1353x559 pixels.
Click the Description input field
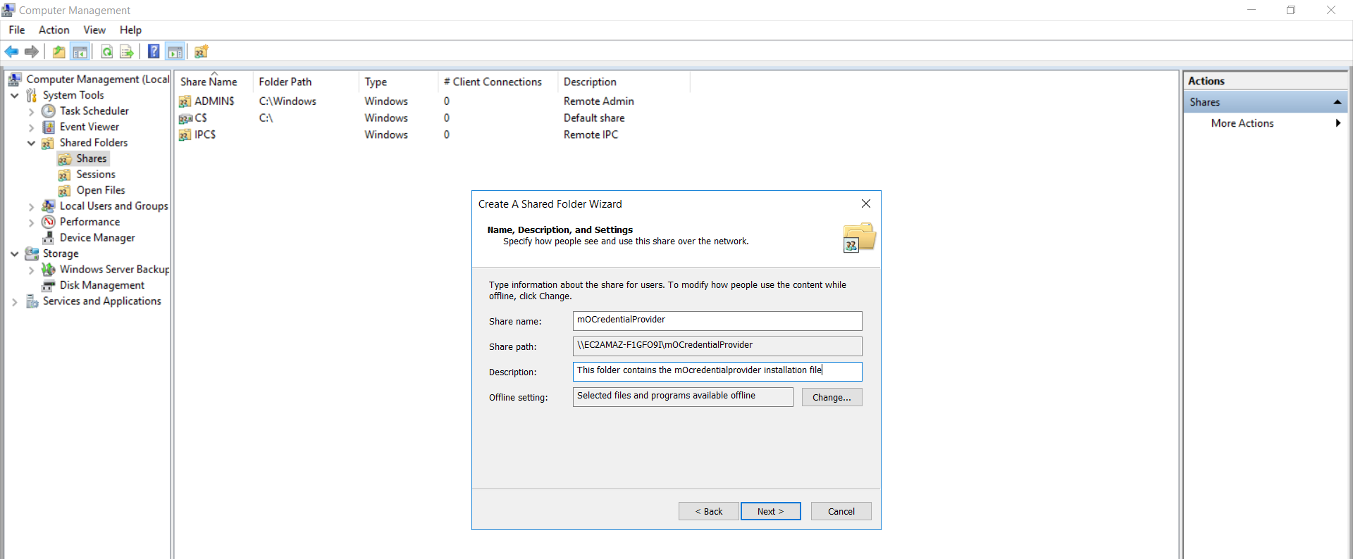point(717,371)
